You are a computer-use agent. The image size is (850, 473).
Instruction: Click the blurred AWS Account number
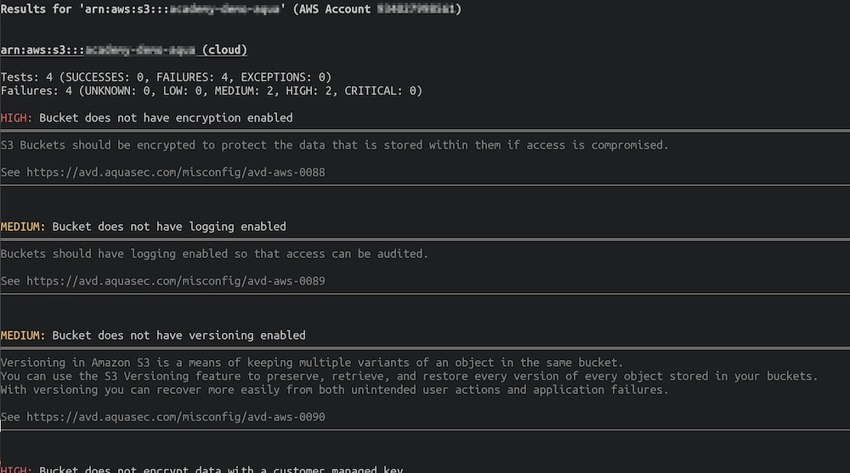click(x=416, y=9)
